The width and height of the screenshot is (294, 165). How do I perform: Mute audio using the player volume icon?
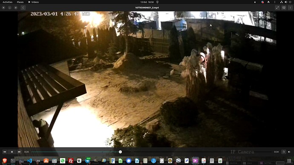289,152
